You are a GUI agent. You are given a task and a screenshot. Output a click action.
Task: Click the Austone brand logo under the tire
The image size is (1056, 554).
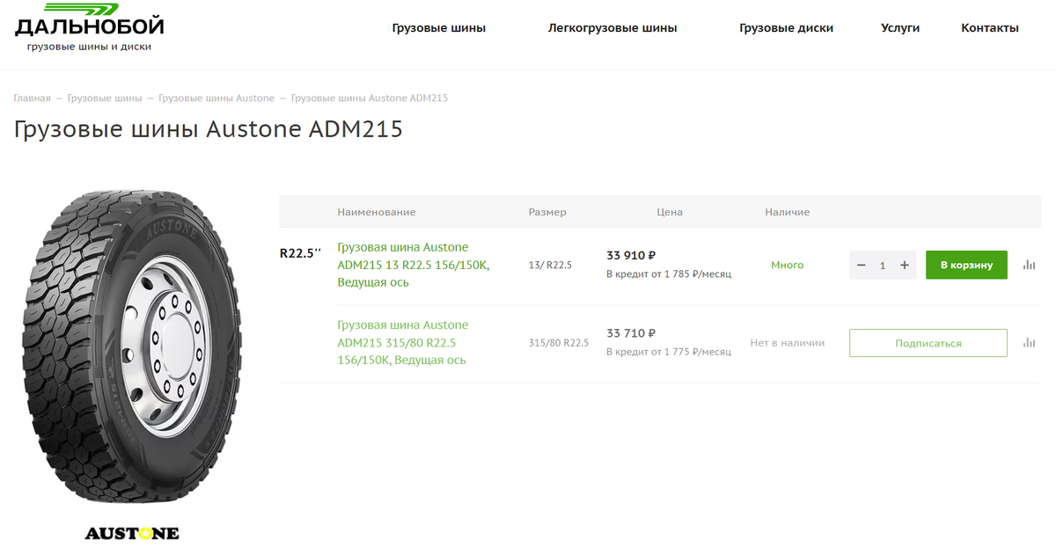pyautogui.click(x=132, y=533)
